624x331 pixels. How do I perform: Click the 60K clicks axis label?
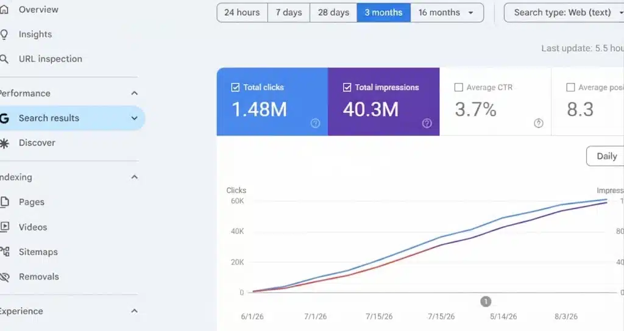tap(238, 201)
